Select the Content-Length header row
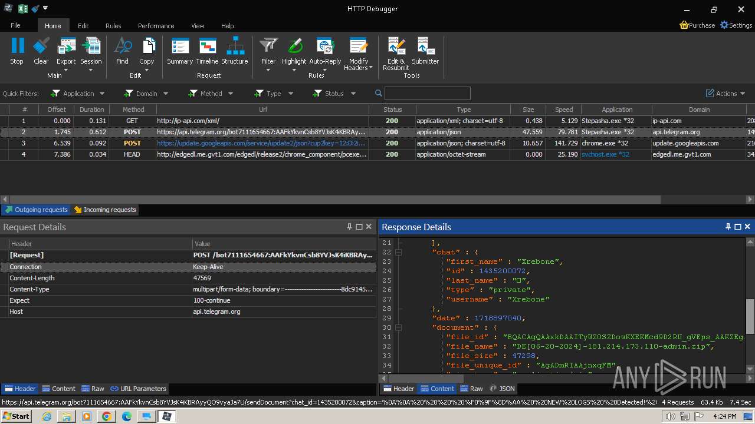The image size is (755, 424). tap(188, 278)
